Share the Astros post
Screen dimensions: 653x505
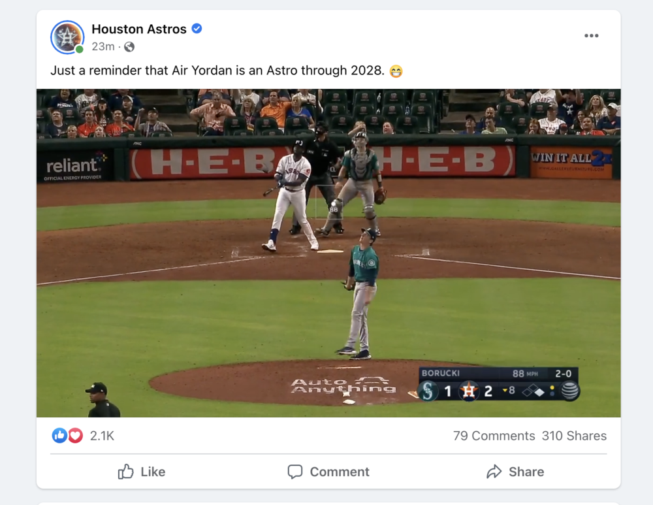(x=515, y=472)
